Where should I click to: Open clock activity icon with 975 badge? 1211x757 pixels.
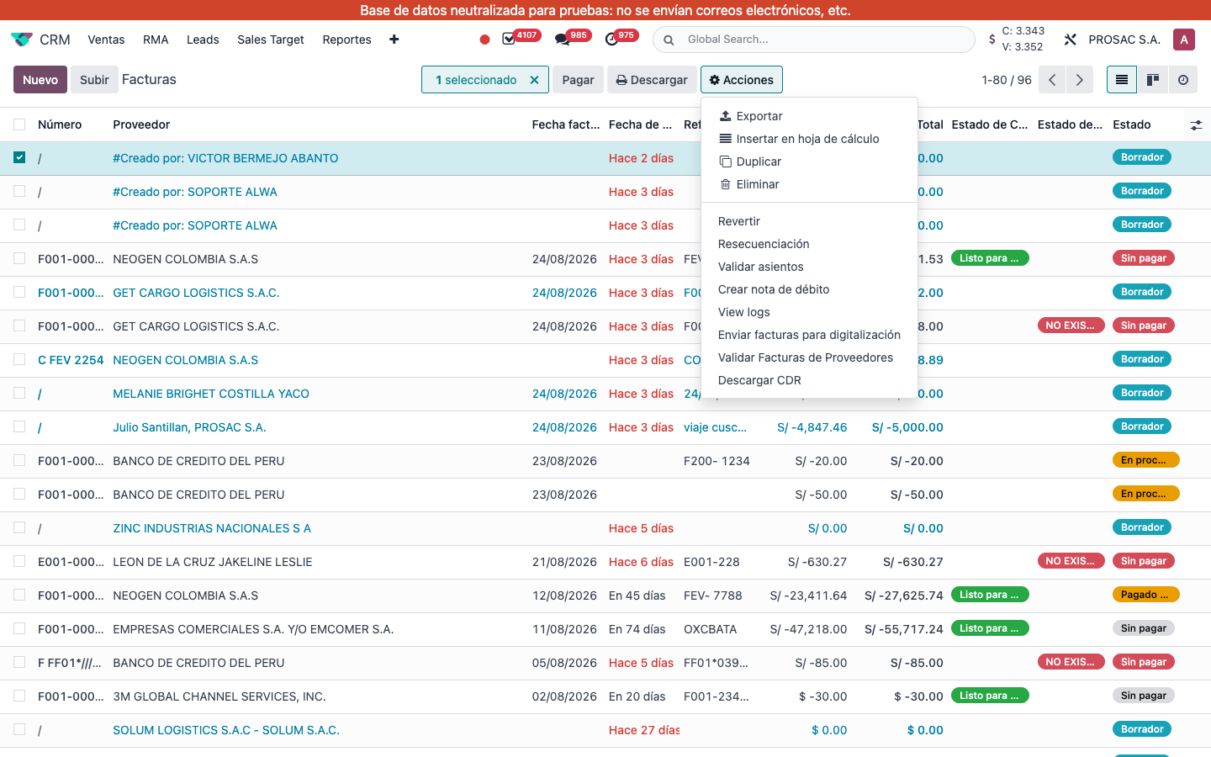(x=611, y=40)
